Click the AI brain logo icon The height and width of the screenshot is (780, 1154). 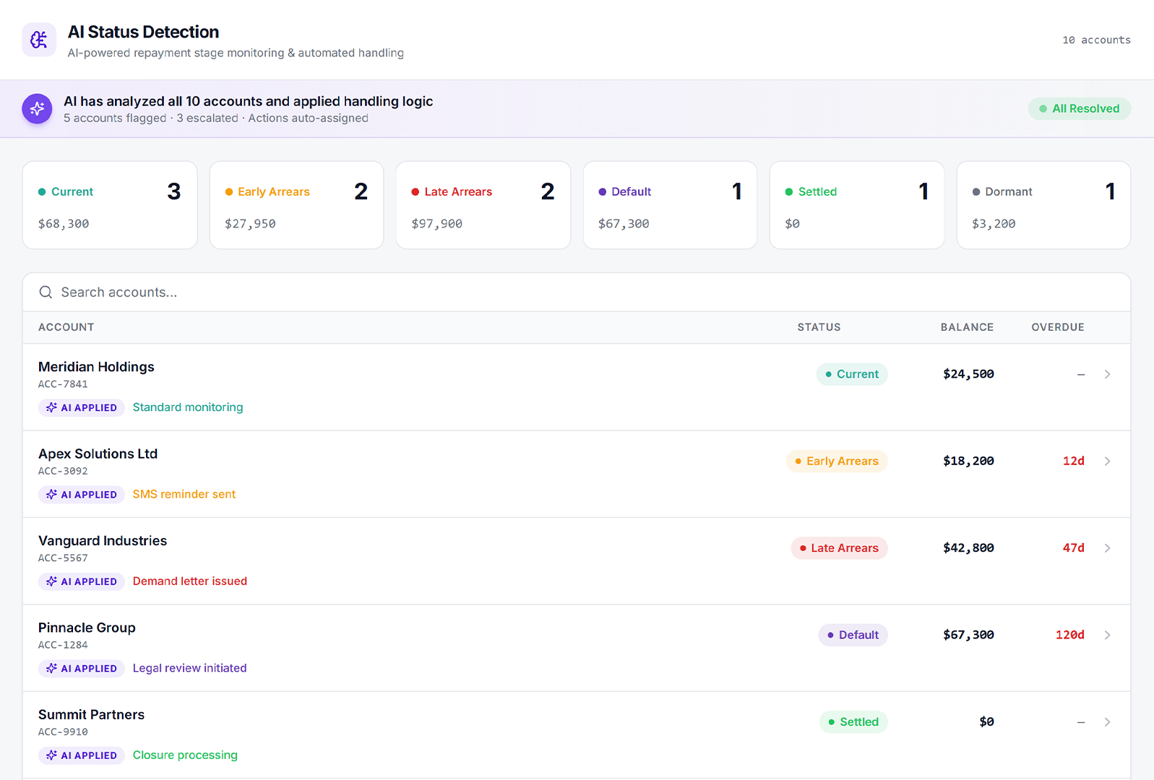coord(39,40)
